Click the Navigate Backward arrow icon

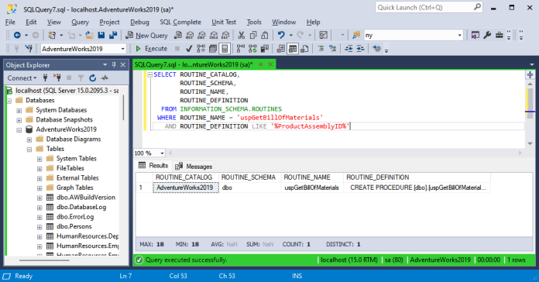pos(17,35)
